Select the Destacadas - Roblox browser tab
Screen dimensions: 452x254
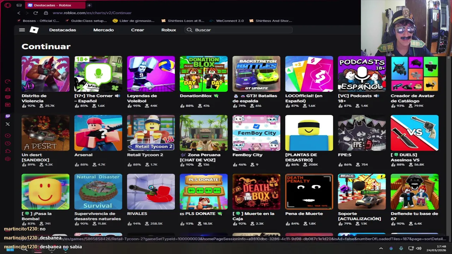55,5
